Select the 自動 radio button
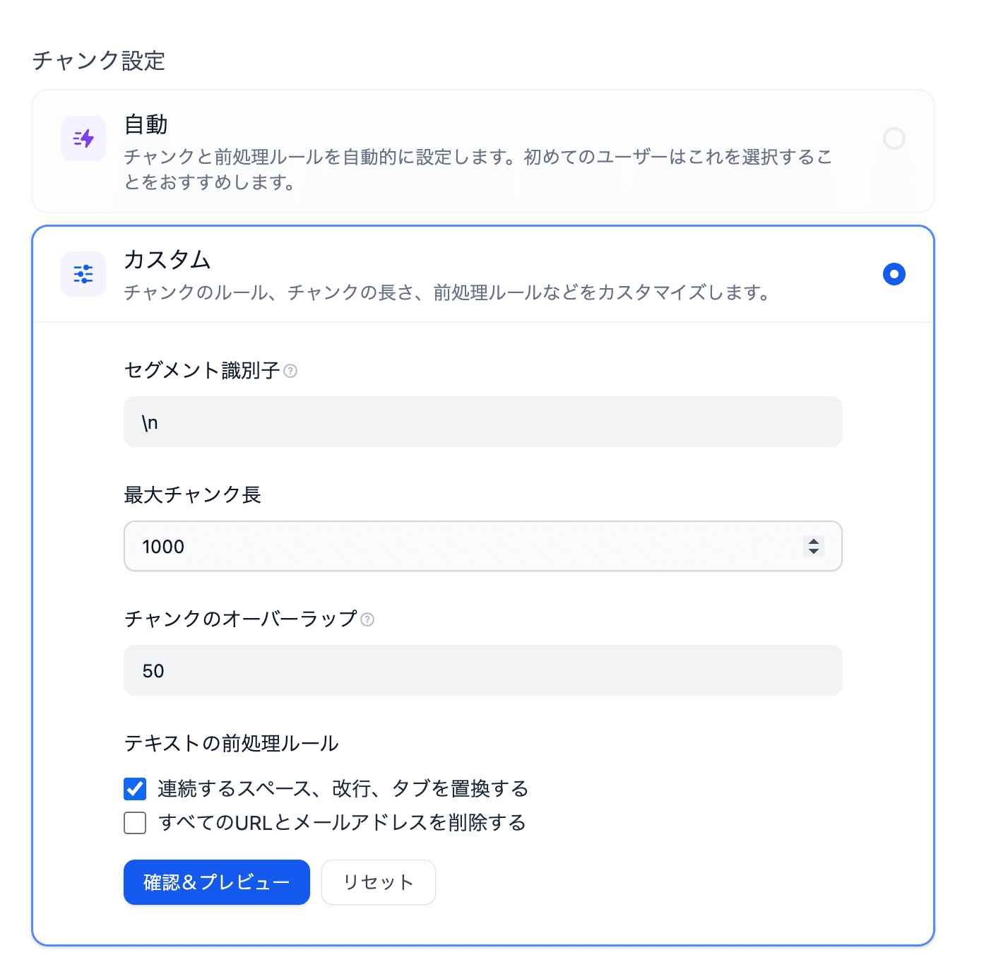Screen dimensions: 996x979 coord(894,138)
